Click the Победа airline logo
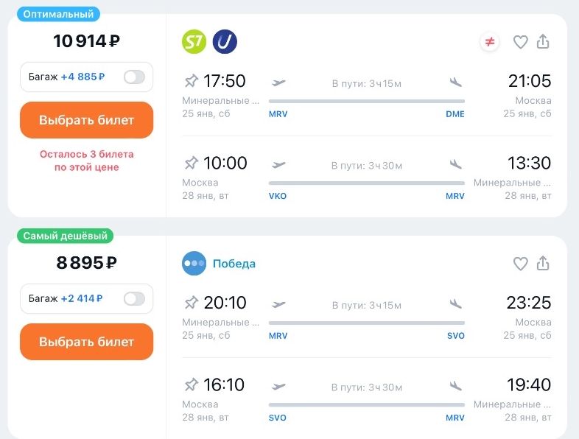Screen dimensions: 579x439 [194, 263]
